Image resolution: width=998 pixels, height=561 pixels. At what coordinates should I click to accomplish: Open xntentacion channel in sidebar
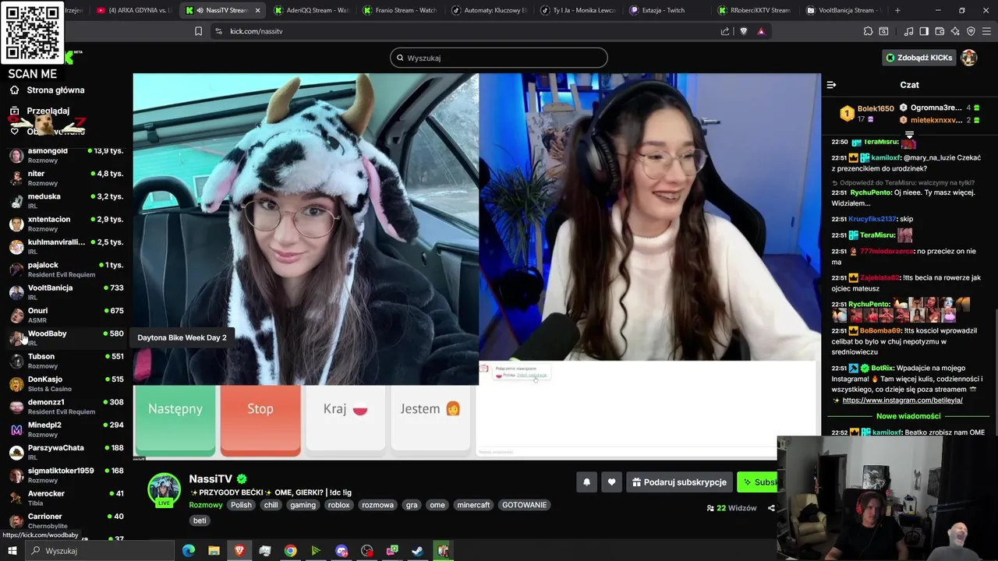coord(66,224)
